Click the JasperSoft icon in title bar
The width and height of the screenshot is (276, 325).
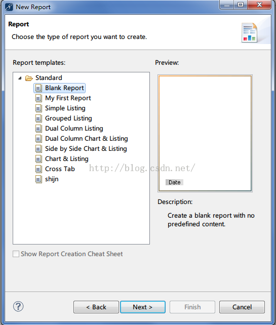pos(9,7)
